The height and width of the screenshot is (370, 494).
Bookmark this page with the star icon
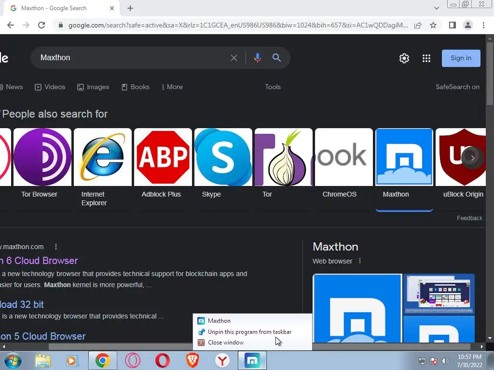tap(433, 25)
